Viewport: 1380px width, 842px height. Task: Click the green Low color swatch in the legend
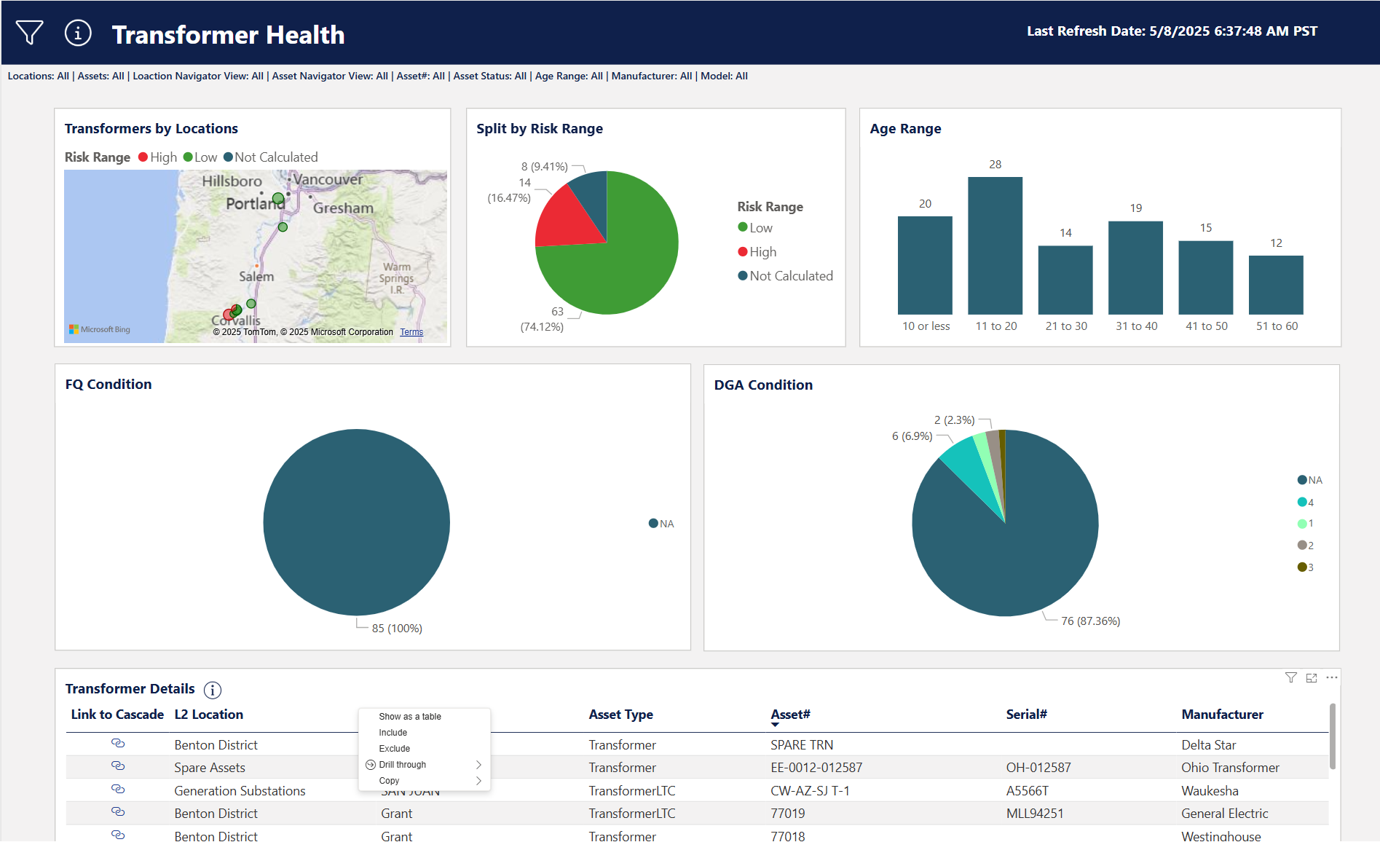(186, 157)
